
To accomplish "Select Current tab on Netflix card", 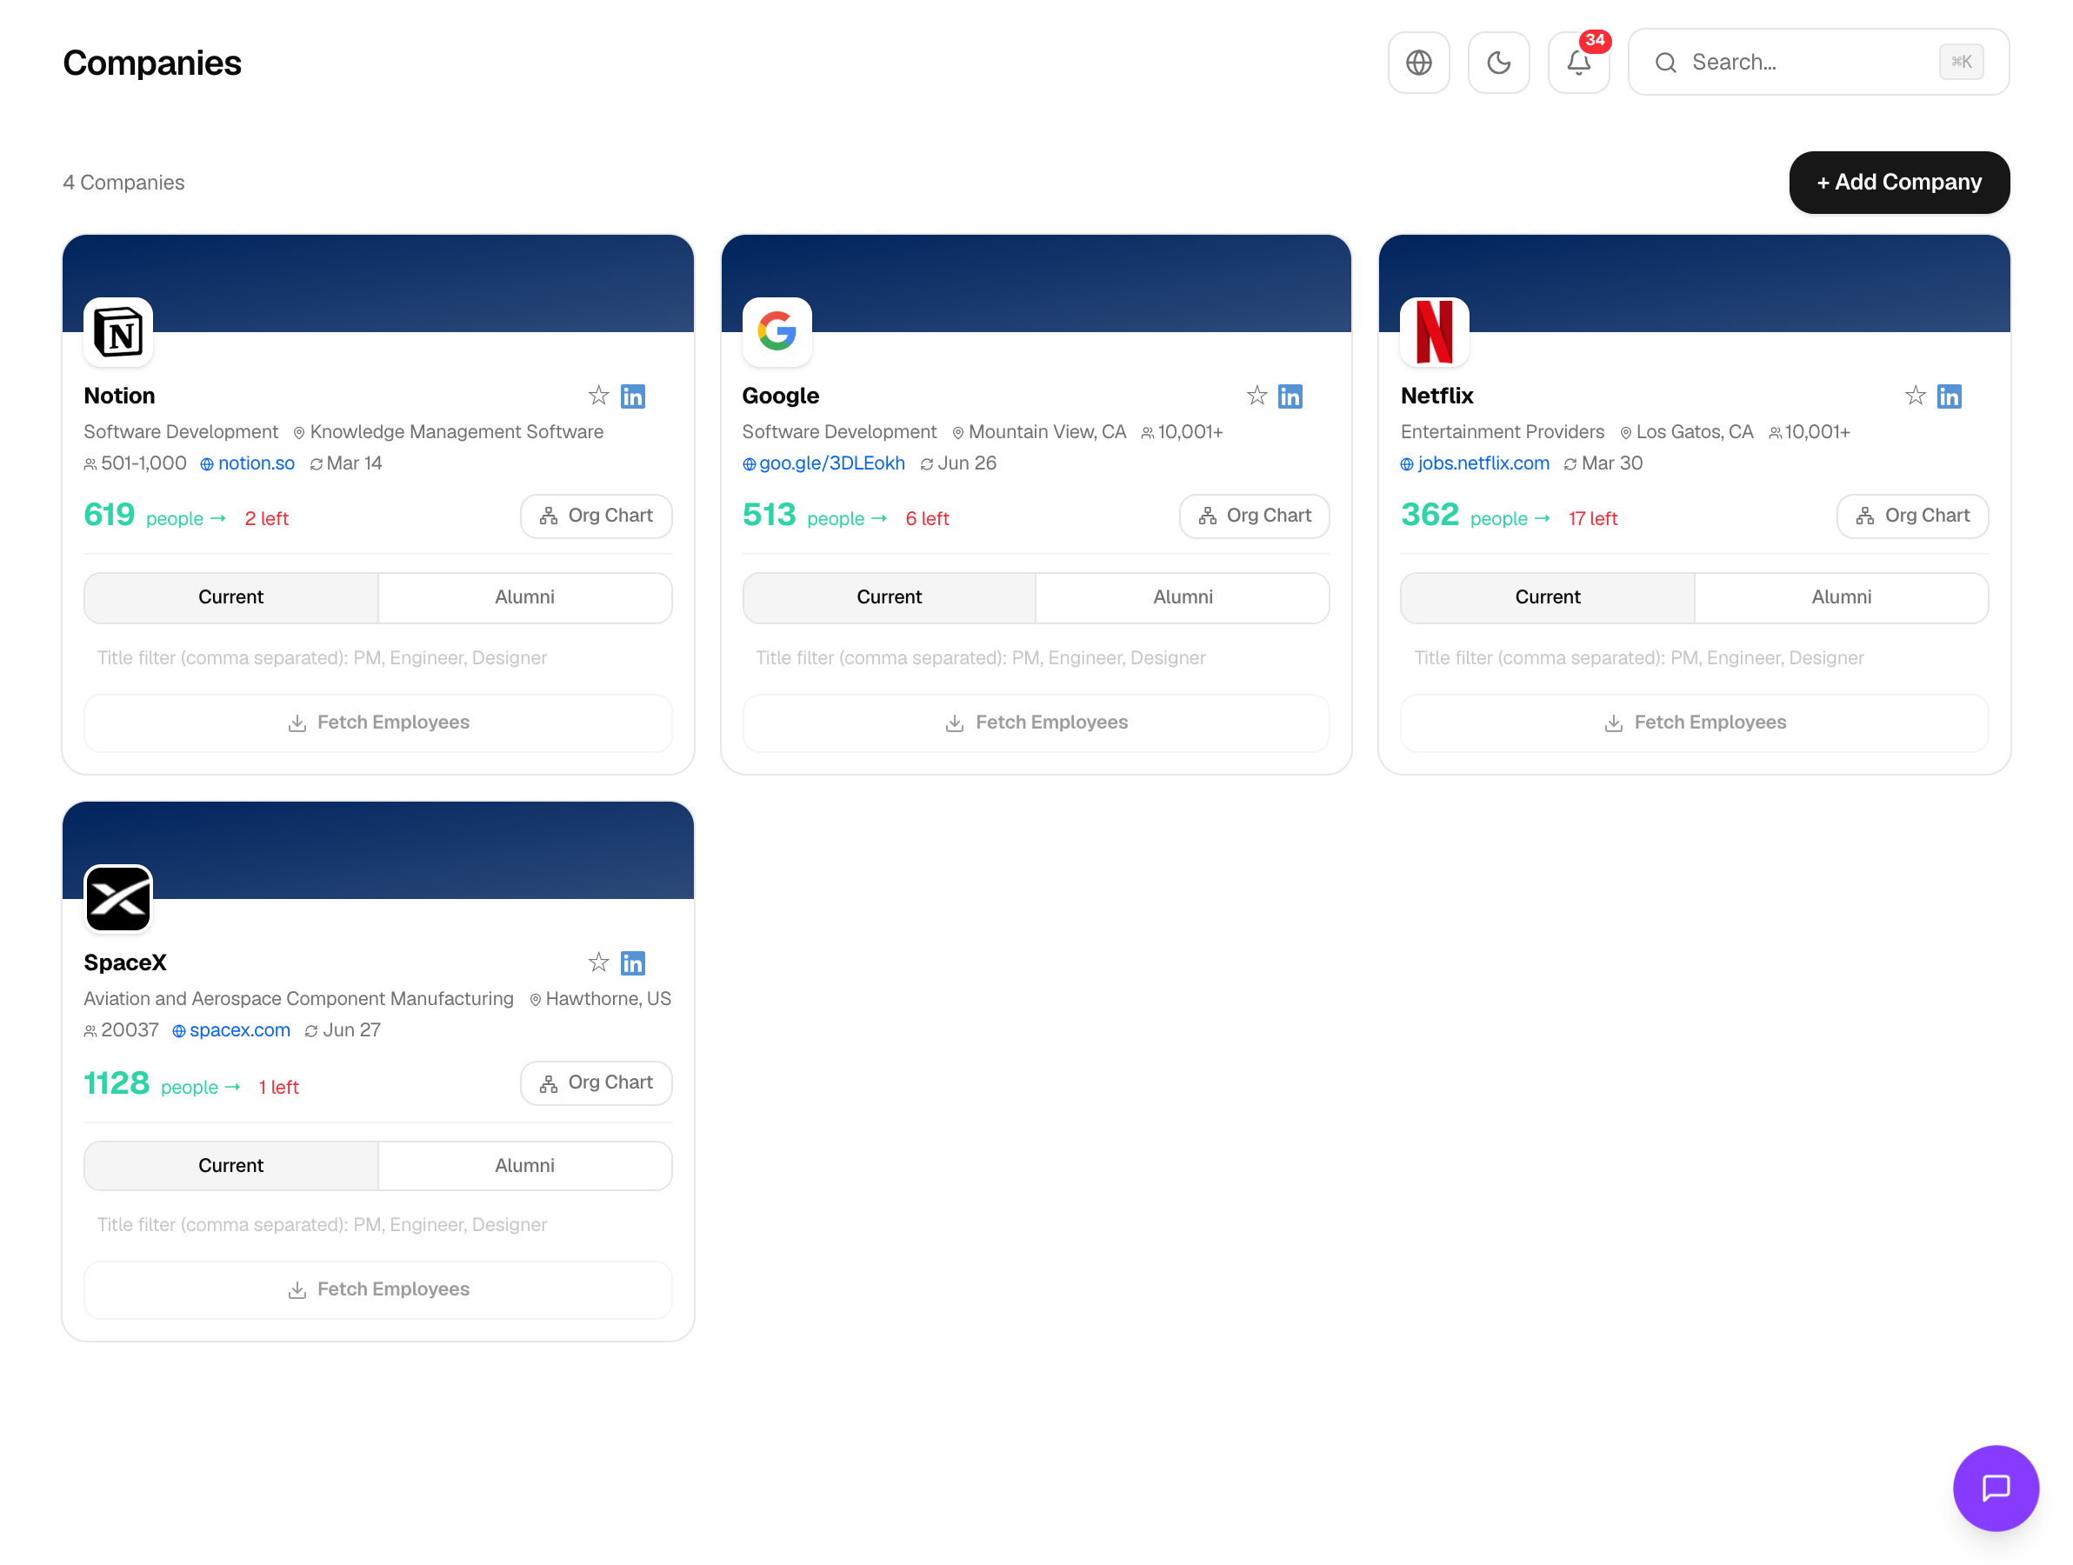I will click(x=1547, y=597).
